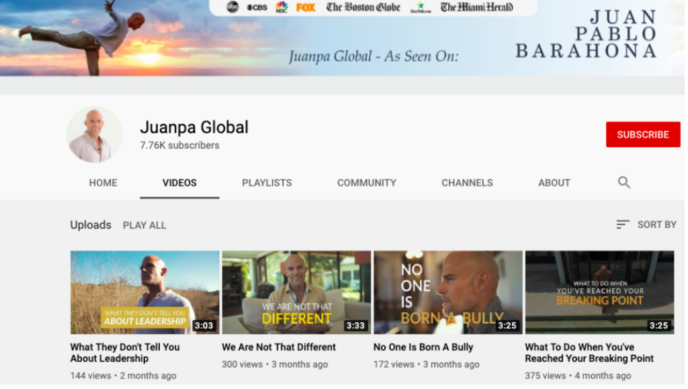Click the 'We Are Not That Different' title link
Screen dimensions: 688x389
(279, 347)
